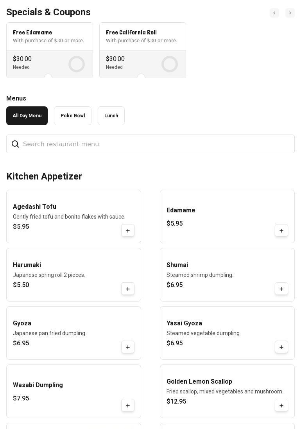Click the plus icon for Harumaki
Viewport: 301px width, 429px height.
click(128, 289)
